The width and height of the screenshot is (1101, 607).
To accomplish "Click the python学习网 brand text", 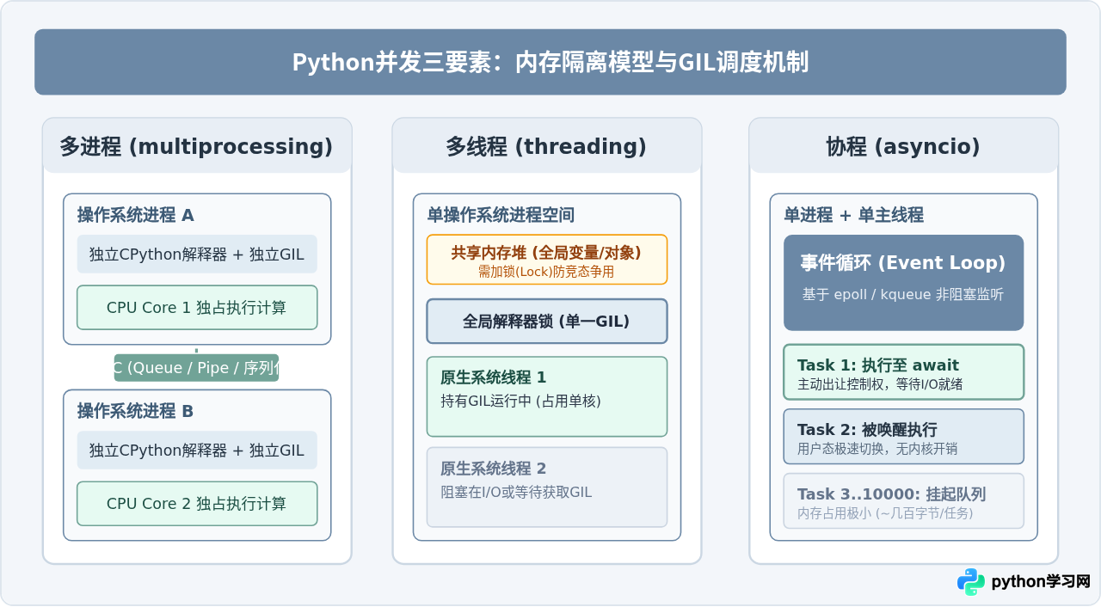I will pos(1041,582).
